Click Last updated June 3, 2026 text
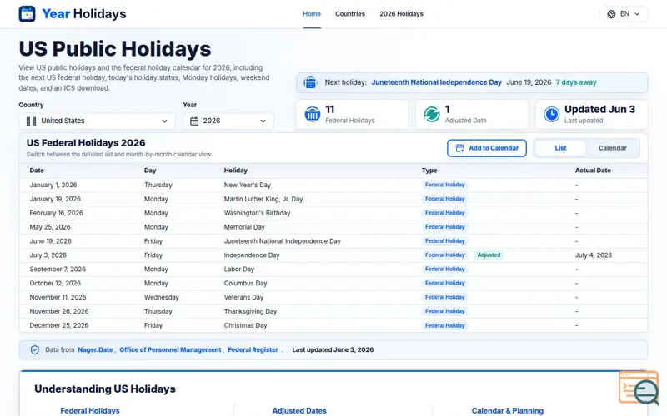The height and width of the screenshot is (416, 667). tap(333, 349)
